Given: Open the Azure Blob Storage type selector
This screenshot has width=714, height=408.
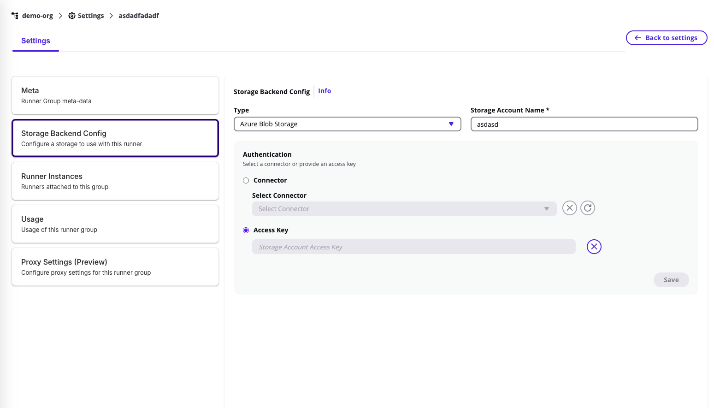Looking at the screenshot, I should click(x=347, y=124).
